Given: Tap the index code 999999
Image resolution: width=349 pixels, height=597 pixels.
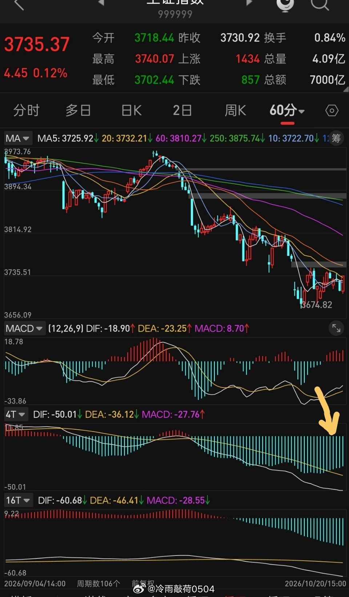Looking at the screenshot, I should [175, 14].
